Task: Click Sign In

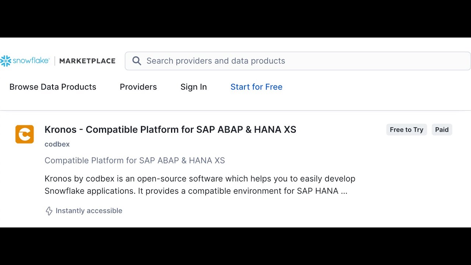Action: 194,87
